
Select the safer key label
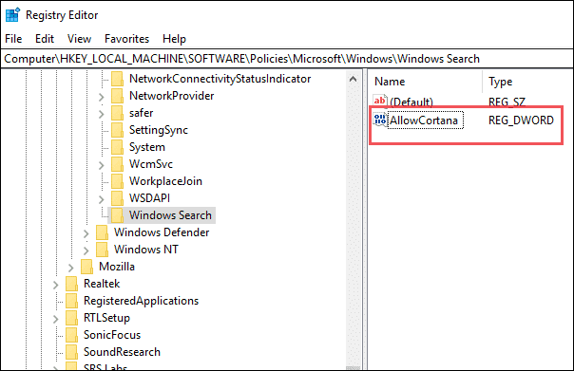(141, 113)
